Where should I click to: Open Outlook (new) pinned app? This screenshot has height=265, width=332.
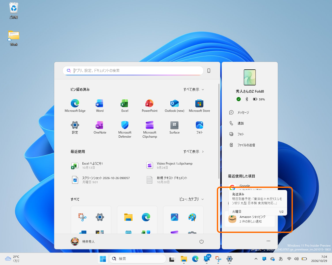(x=175, y=106)
